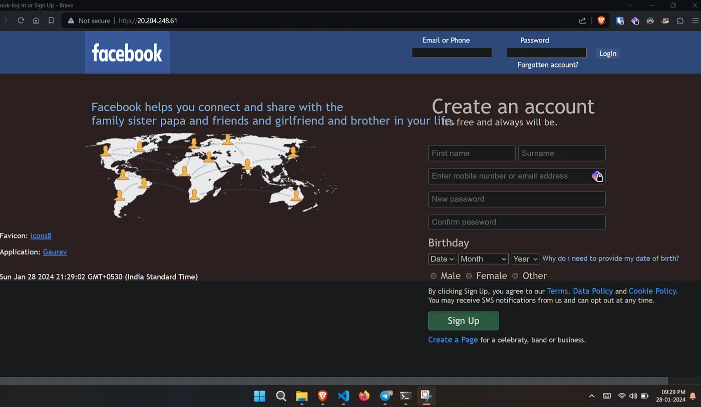This screenshot has height=407, width=701.
Task: Click the address bar URL 20.204.248.61
Action: [x=148, y=20]
